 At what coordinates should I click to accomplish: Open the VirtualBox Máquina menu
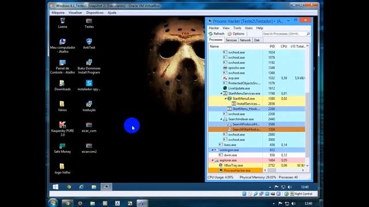(58, 13)
